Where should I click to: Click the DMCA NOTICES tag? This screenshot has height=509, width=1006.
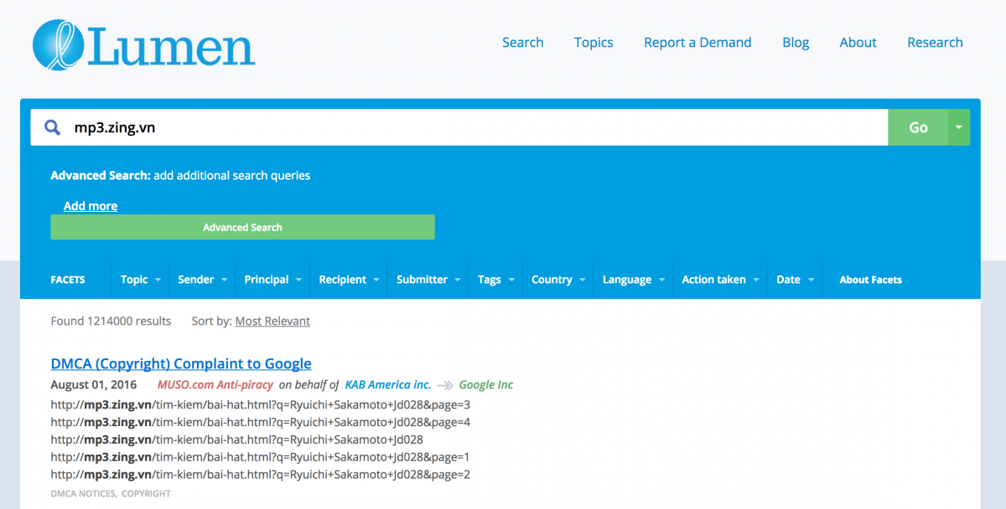click(83, 494)
